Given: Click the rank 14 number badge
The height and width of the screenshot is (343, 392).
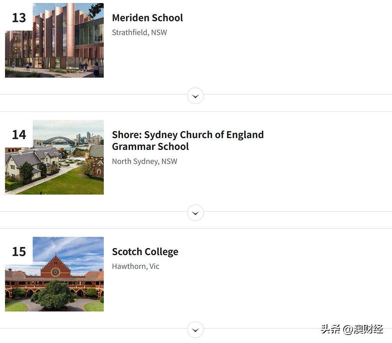Looking at the screenshot, I should 19,135.
